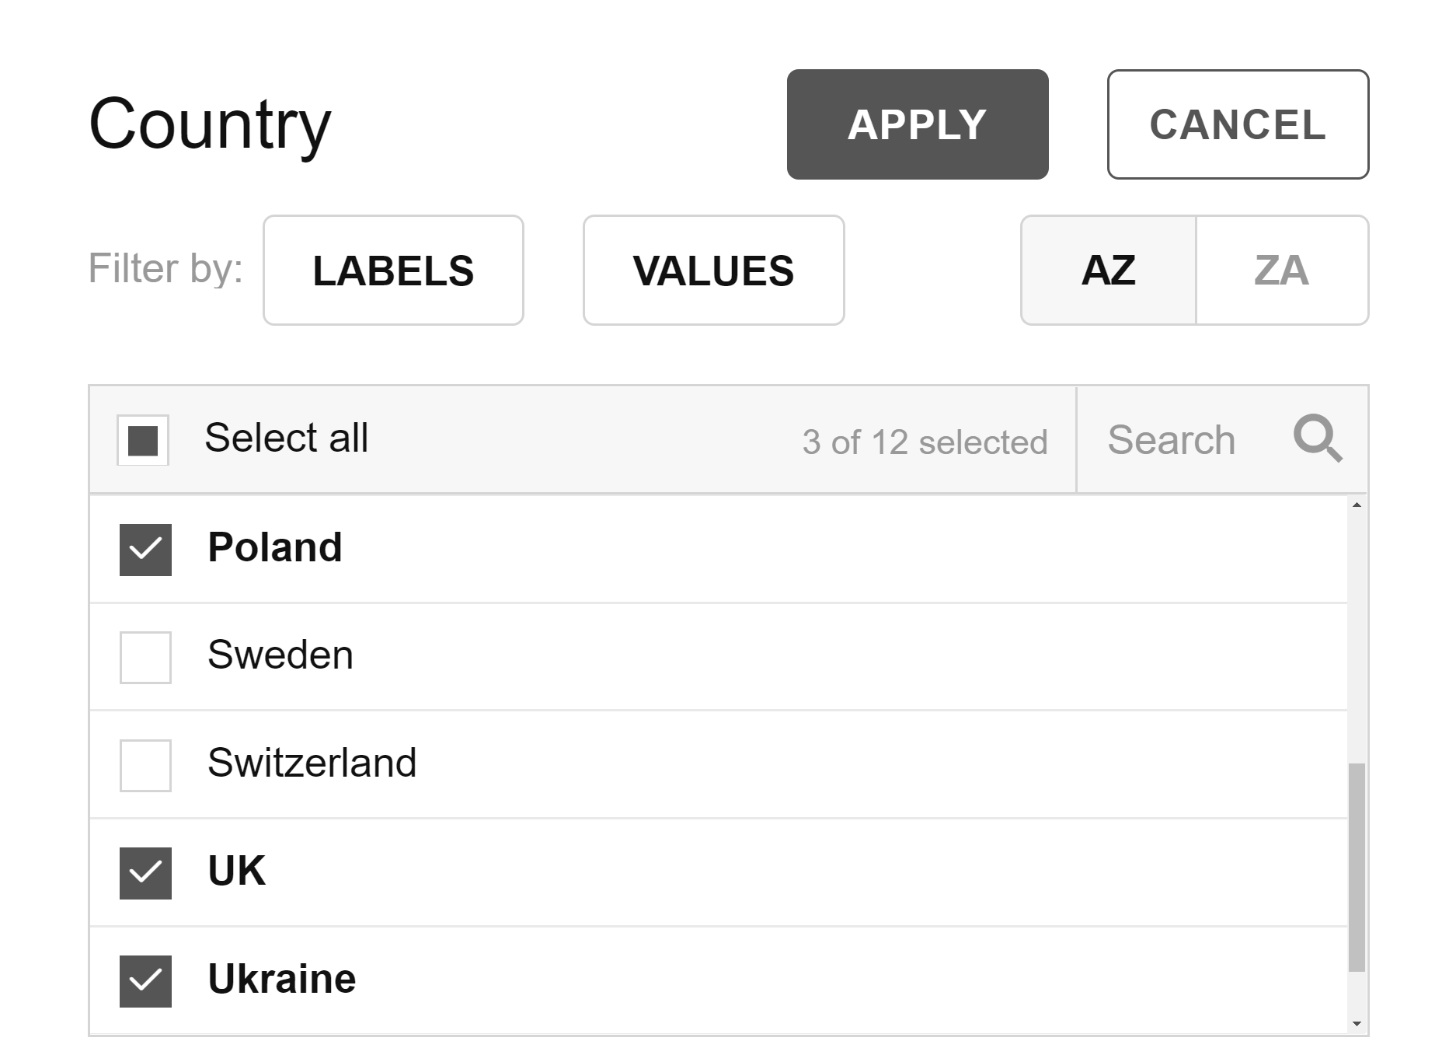1456x1055 pixels.
Task: Uncheck the Poland checkbox
Action: pos(145,550)
